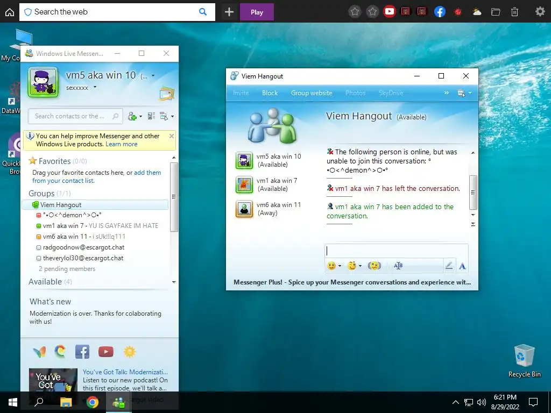Click 2 pending members text
Image resolution: width=551 pixels, height=413 pixels.
click(x=67, y=269)
